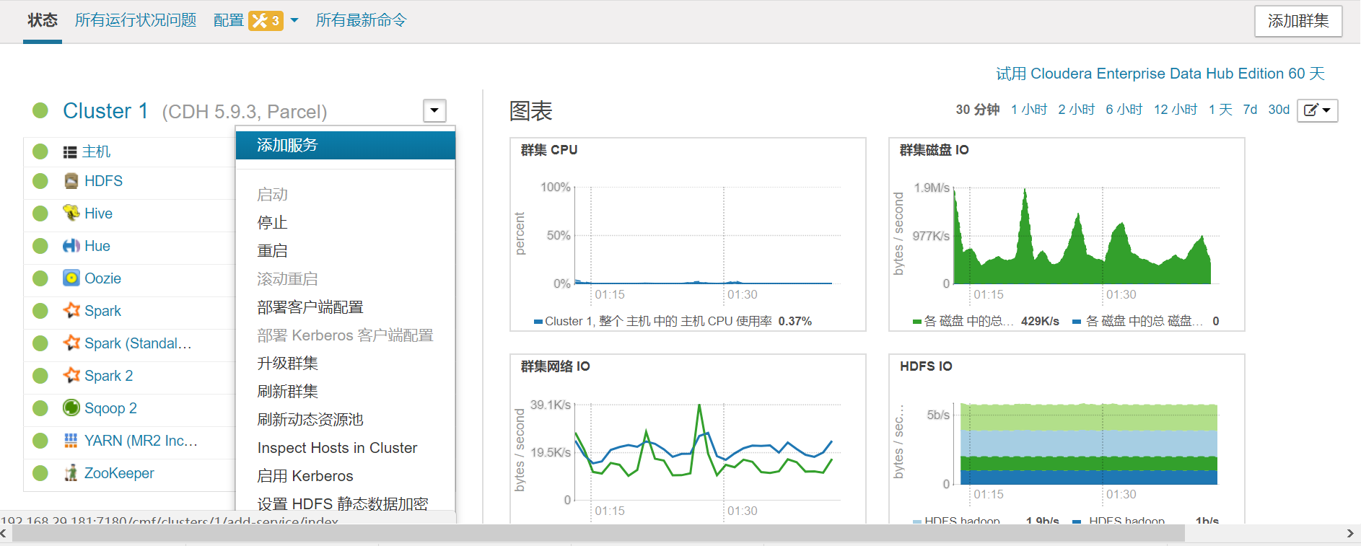Screen dimensions: 1361x546
Task: Open the 主机 hosts link
Action: point(96,151)
